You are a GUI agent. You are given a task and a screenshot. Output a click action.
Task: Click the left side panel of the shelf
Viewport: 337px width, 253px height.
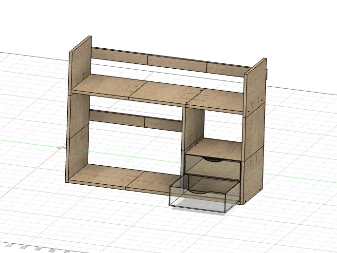pos(78,110)
